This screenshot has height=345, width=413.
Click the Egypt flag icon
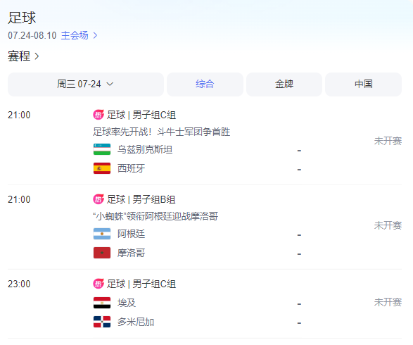[x=102, y=303]
